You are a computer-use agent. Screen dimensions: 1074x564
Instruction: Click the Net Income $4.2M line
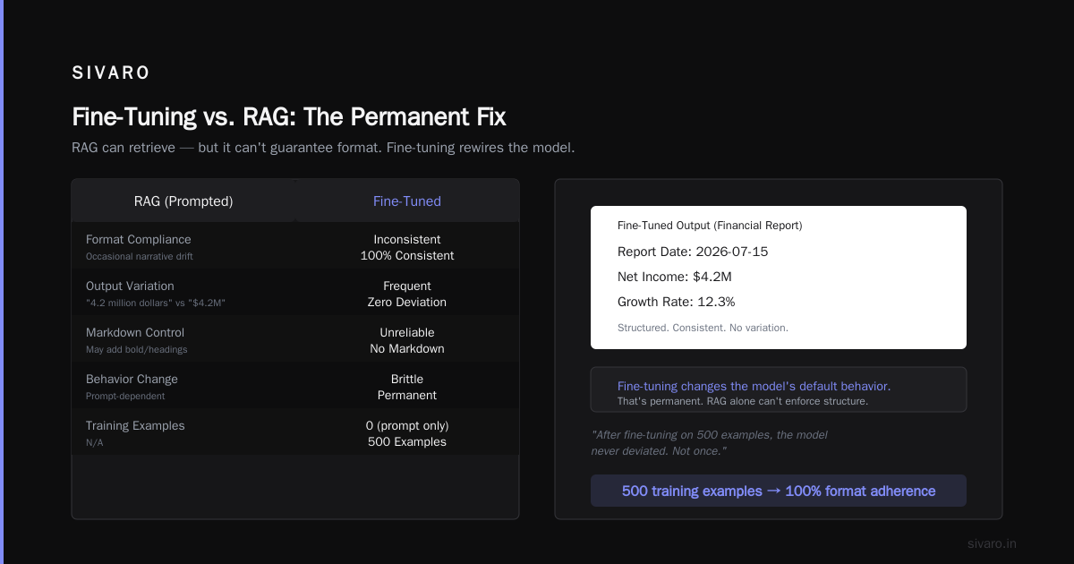coord(675,277)
